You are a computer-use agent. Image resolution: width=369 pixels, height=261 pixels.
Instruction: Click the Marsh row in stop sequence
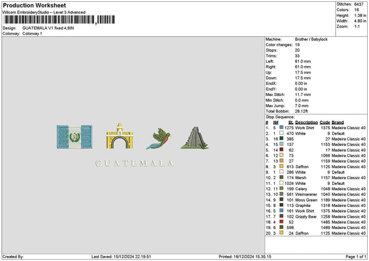[315, 178]
